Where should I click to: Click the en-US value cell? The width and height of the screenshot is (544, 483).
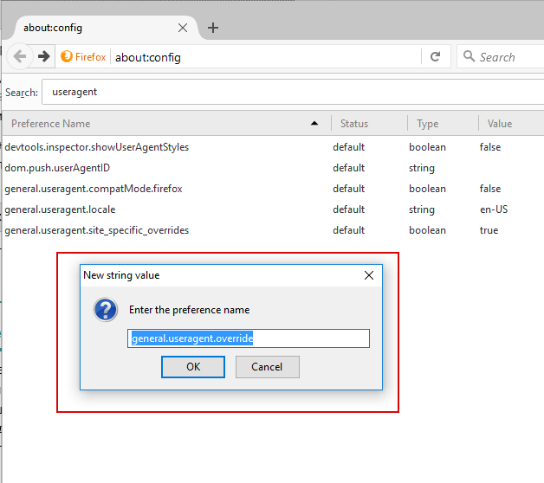click(494, 209)
